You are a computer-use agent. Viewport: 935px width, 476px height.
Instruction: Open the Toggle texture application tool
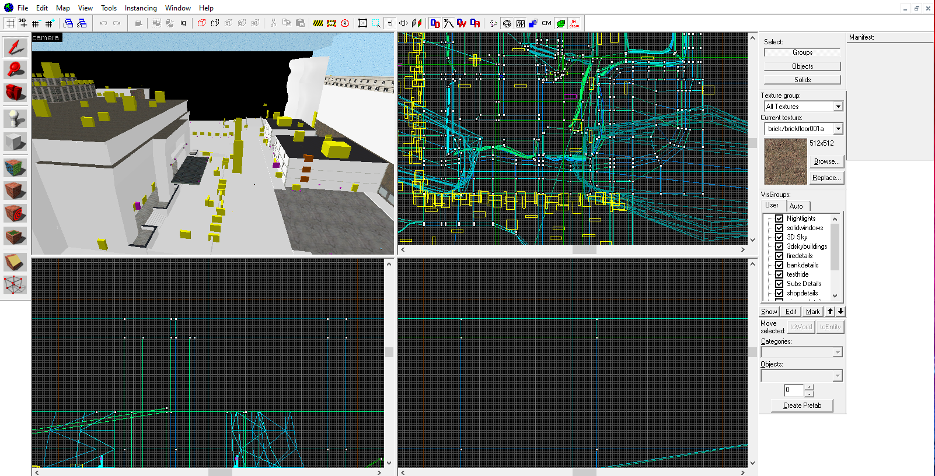(x=15, y=168)
